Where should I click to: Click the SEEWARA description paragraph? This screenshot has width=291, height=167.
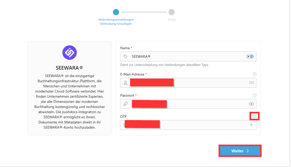[x=70, y=102]
